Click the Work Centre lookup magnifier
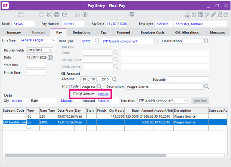This screenshot has width=231, height=167. [x=116, y=67]
